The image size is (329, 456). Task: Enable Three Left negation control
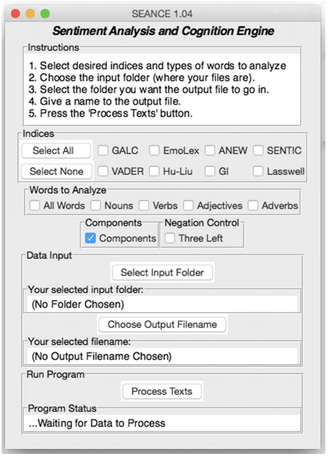[x=170, y=238]
